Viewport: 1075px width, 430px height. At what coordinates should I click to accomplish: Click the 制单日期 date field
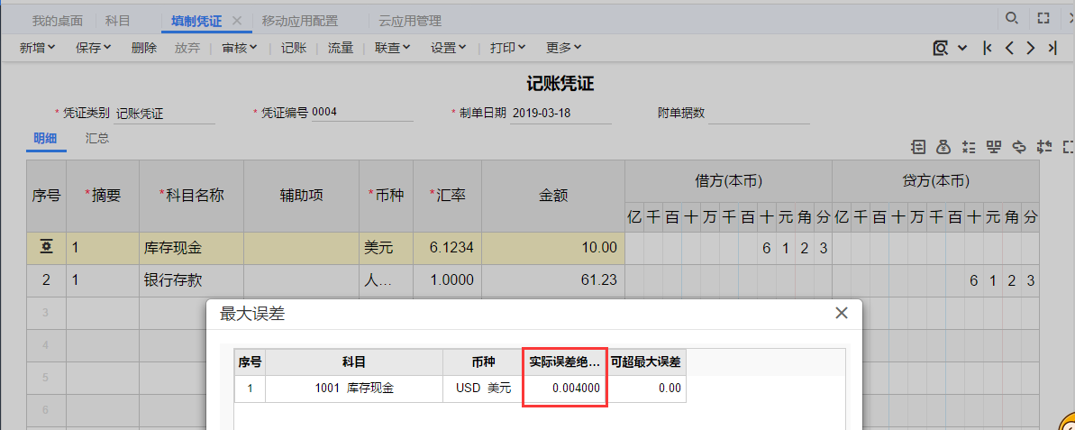tap(560, 114)
